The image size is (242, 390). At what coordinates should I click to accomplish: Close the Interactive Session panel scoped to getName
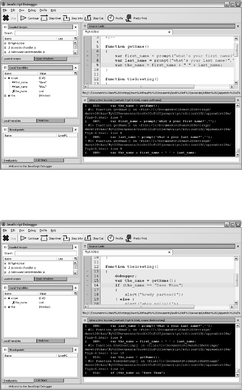point(238,100)
